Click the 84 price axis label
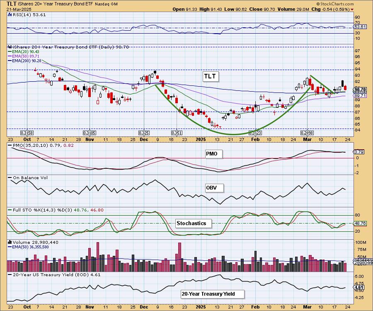The width and height of the screenshot is (373, 311). click(358, 130)
